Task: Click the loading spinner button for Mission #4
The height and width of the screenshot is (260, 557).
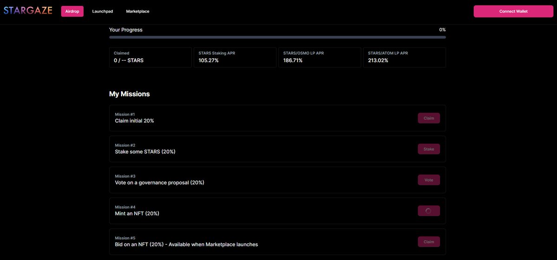Action: [429, 211]
